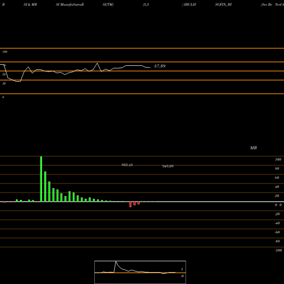Click the -100 label on histogram axis
This screenshot has height=284, width=284.
click(x=278, y=250)
